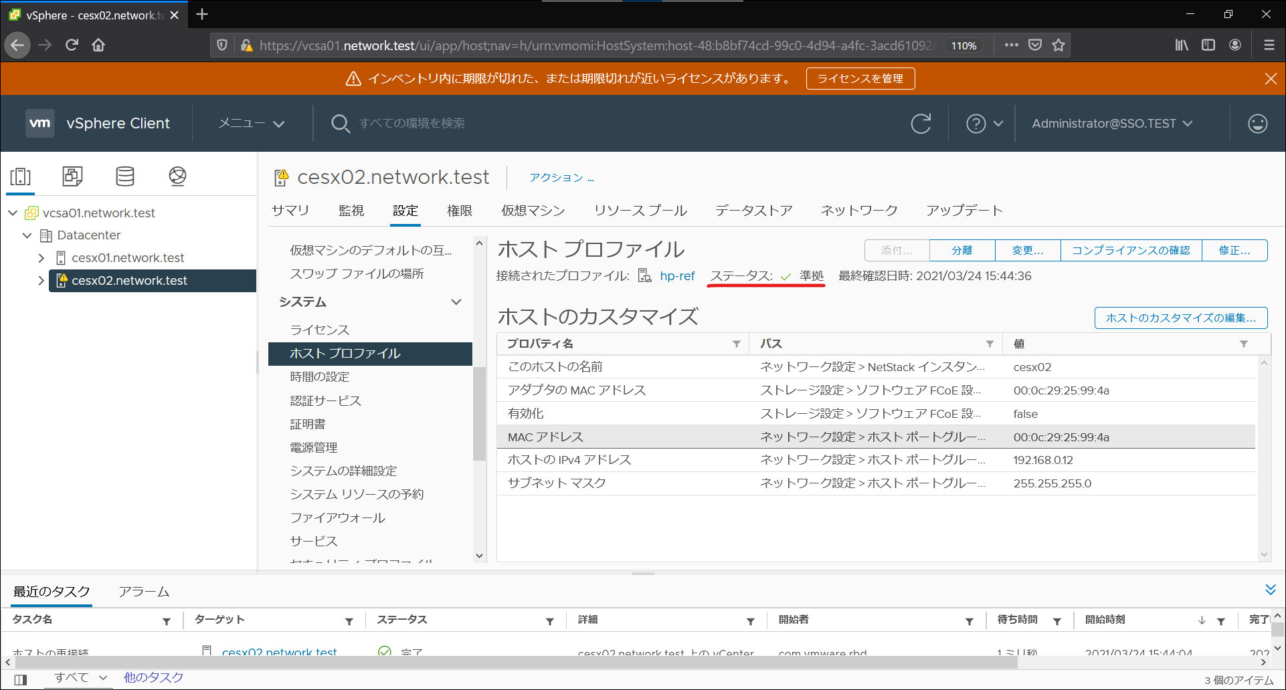Go to browser home page

pos(98,45)
